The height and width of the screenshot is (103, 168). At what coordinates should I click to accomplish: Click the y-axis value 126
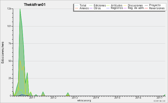(9, 9)
